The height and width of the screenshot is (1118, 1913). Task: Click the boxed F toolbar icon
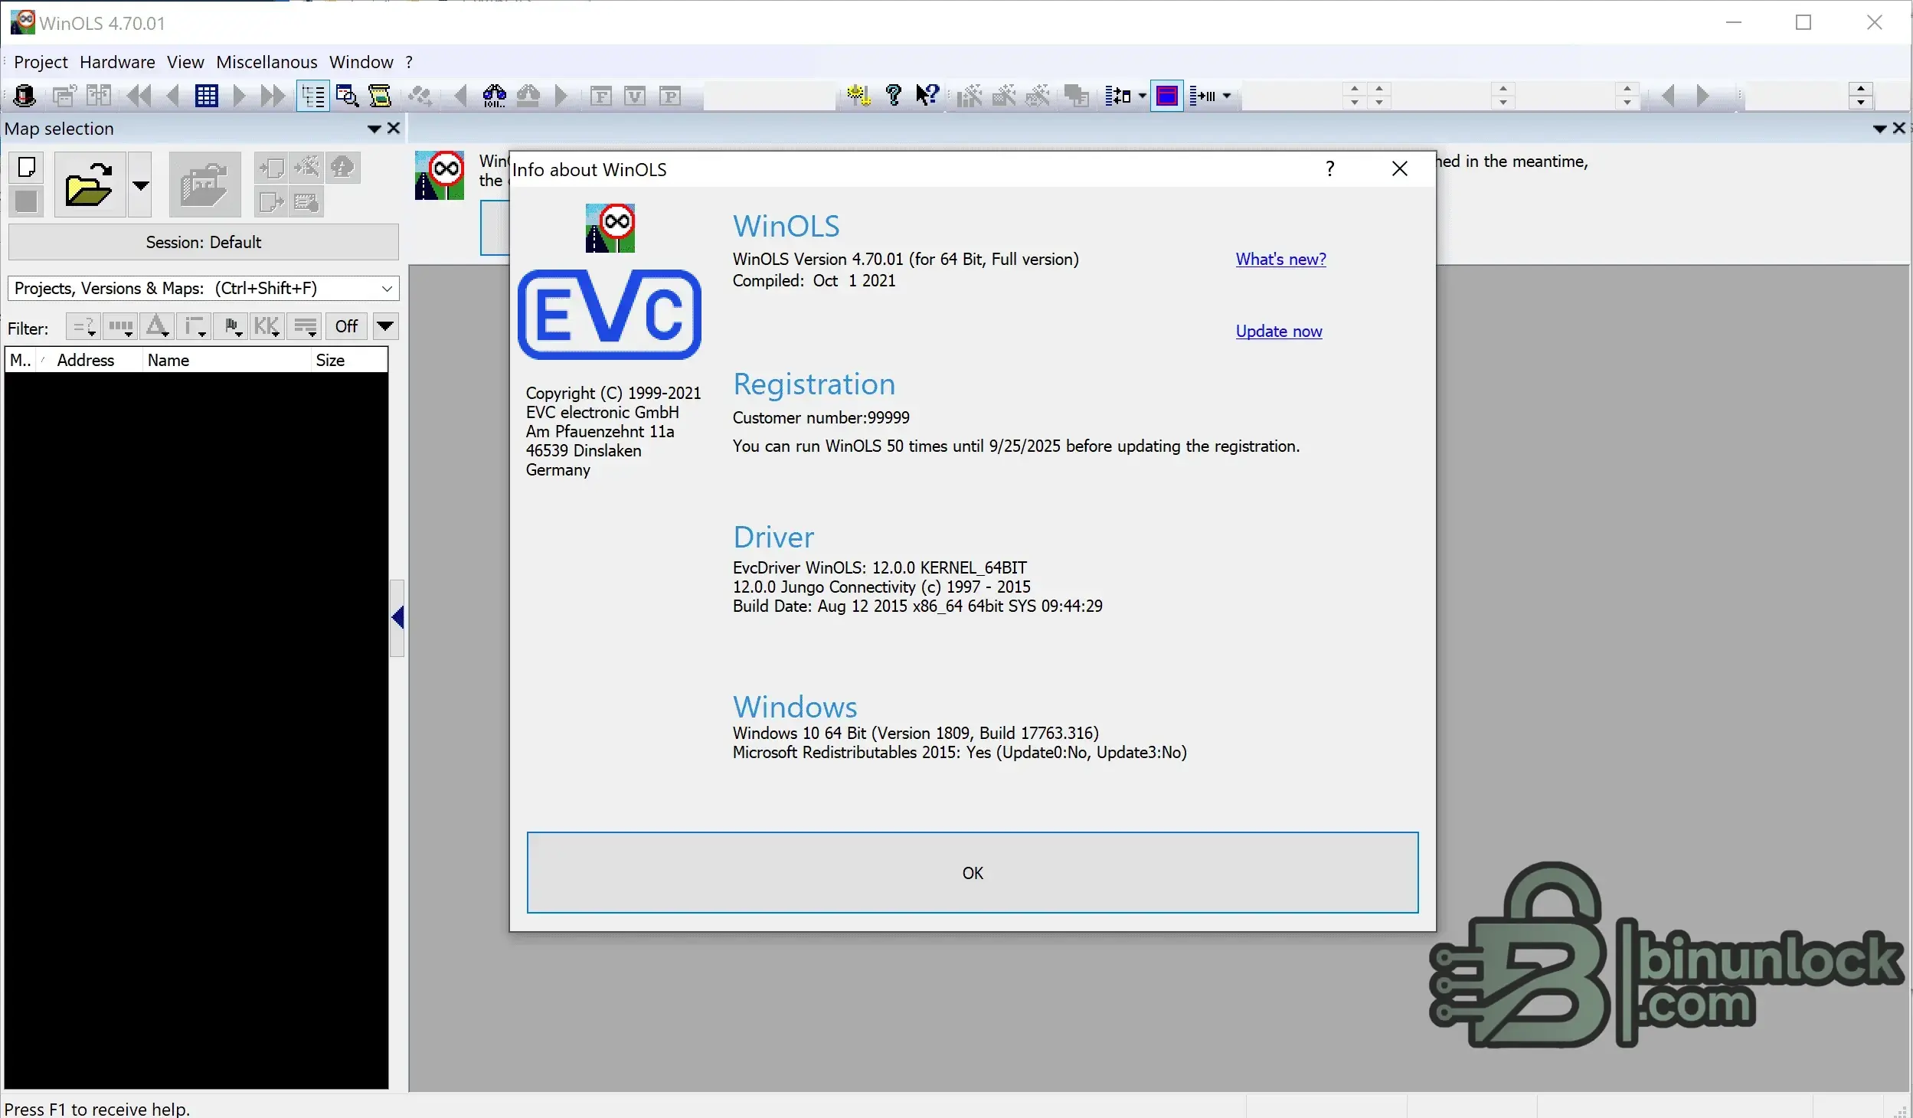pyautogui.click(x=601, y=96)
